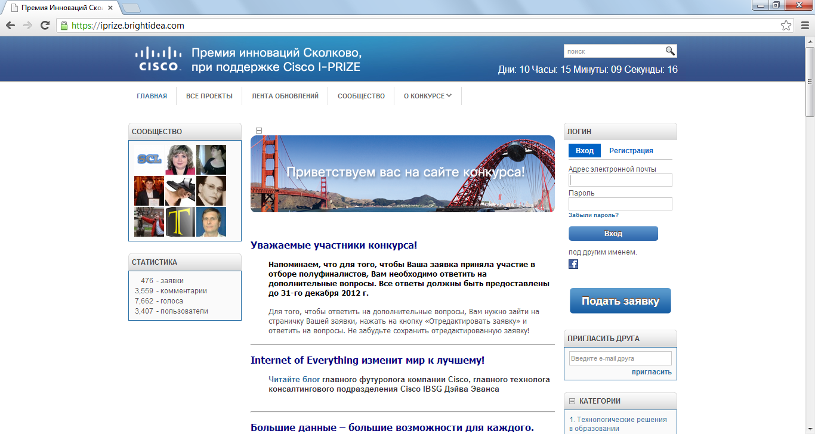Collapse the welcome banner widget
815x434 pixels.
(258, 130)
